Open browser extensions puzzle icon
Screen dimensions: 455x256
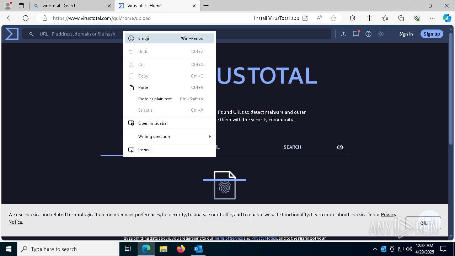[x=352, y=18]
